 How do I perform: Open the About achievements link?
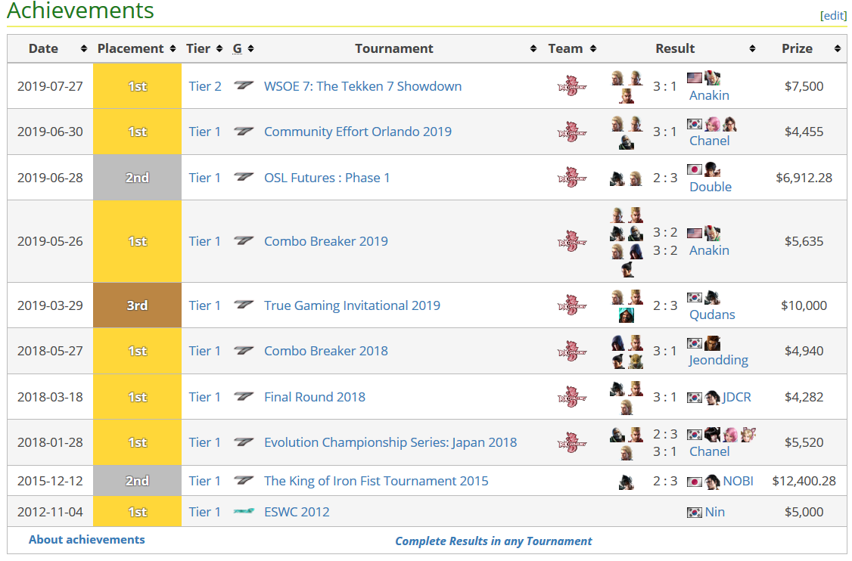[x=86, y=540]
